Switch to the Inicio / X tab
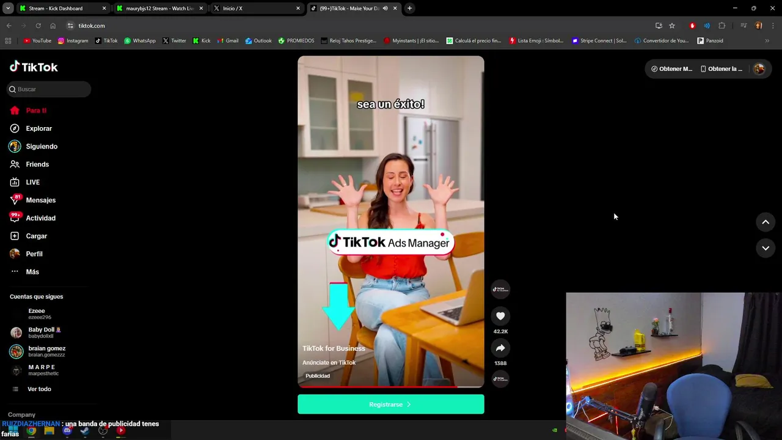782x440 pixels. click(x=257, y=9)
